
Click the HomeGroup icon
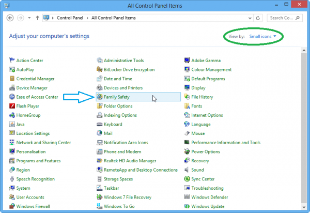[12, 115]
